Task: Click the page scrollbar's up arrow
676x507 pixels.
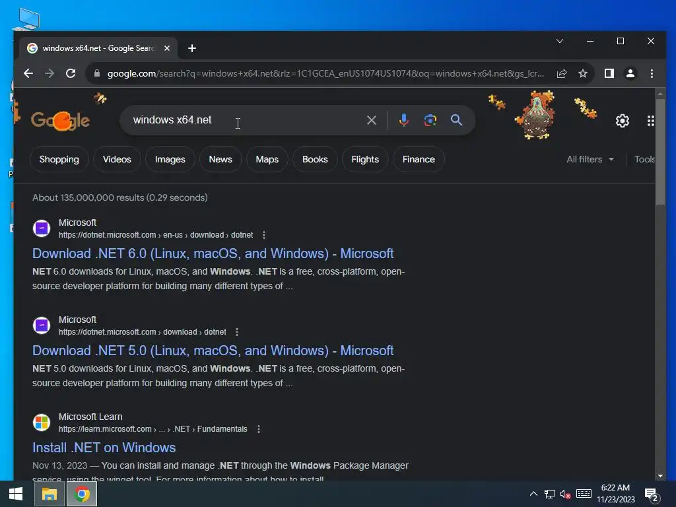Action: pyautogui.click(x=660, y=94)
